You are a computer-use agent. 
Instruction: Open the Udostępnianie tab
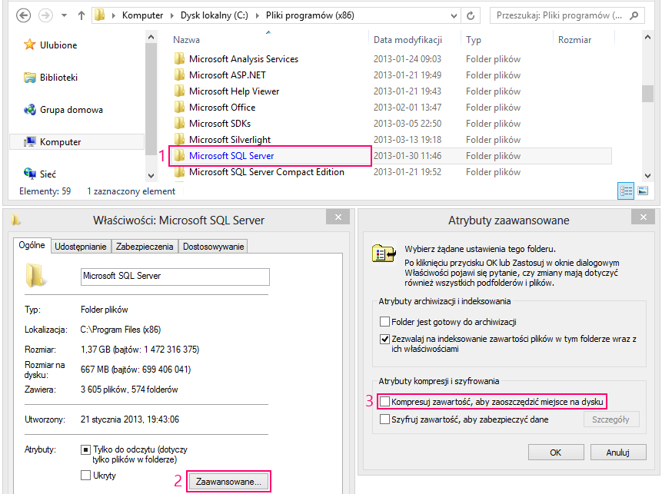tap(82, 247)
